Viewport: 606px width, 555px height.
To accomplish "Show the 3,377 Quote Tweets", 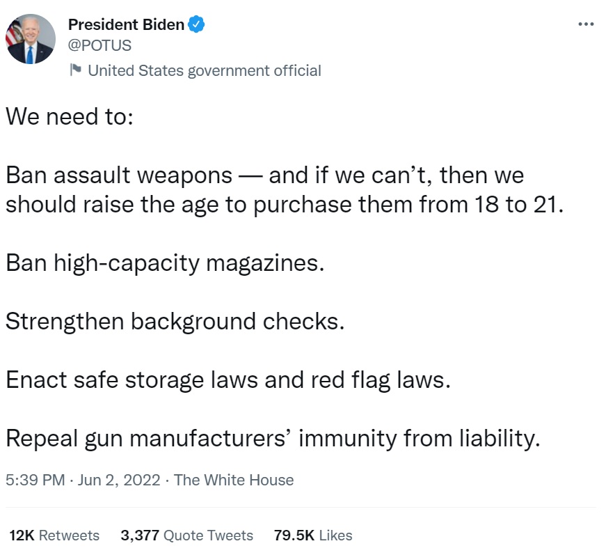I will click(186, 536).
